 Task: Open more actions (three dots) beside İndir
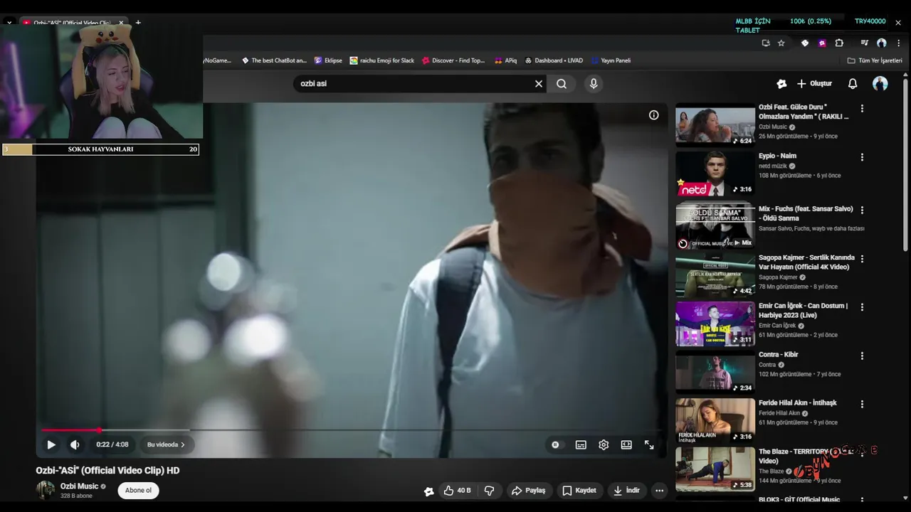click(x=660, y=491)
